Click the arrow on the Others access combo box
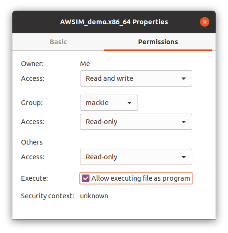 [184, 157]
